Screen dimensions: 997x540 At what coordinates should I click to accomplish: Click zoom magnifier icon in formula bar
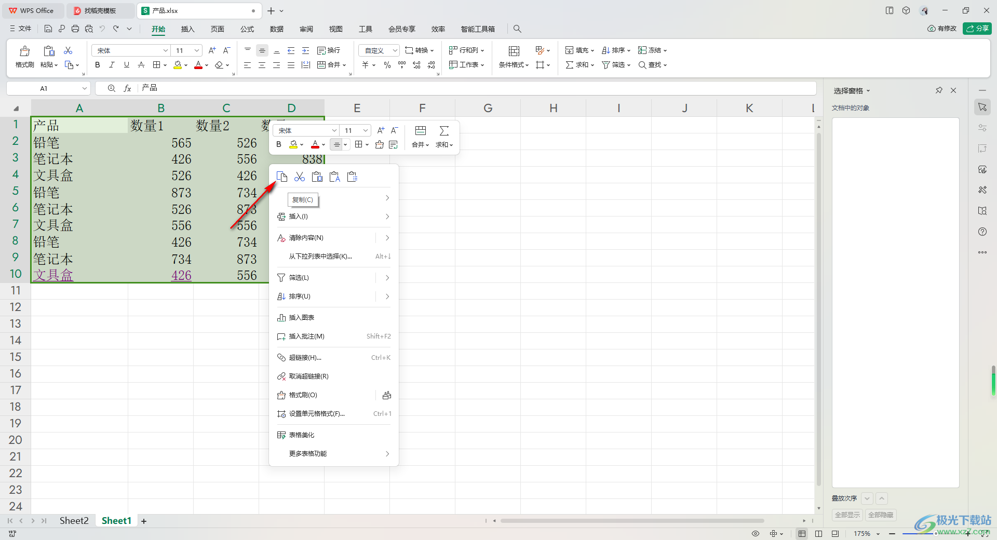coord(111,88)
